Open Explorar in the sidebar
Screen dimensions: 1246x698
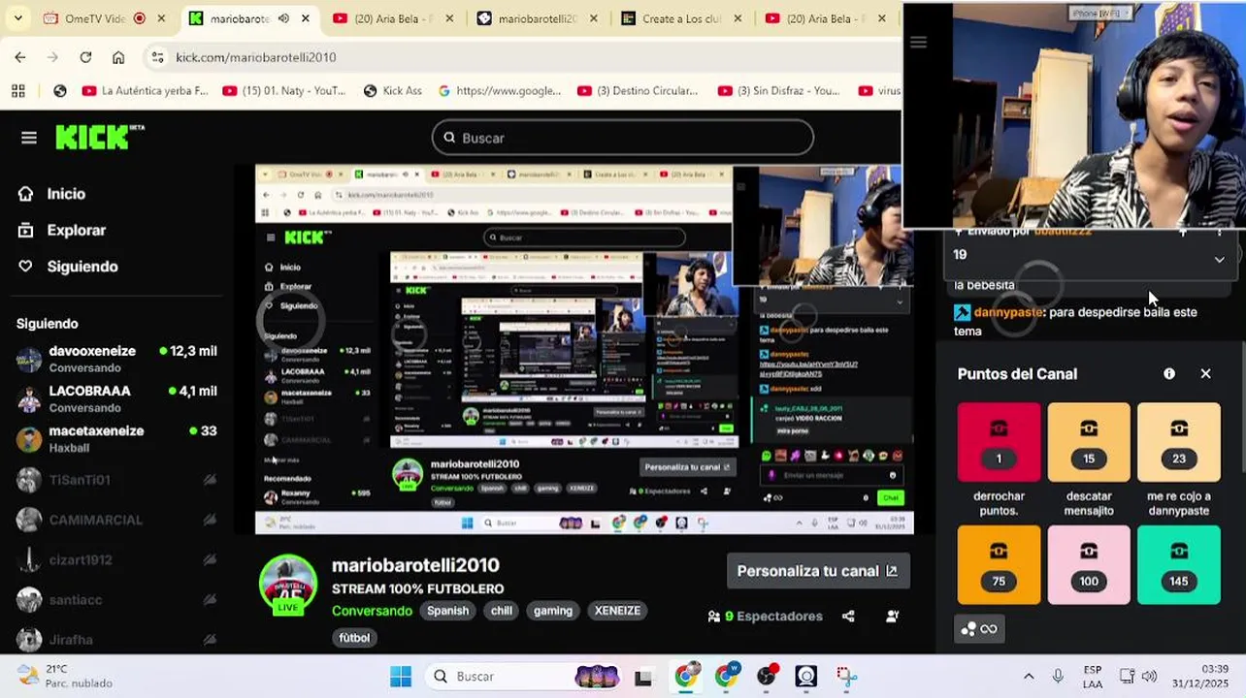[62, 231]
